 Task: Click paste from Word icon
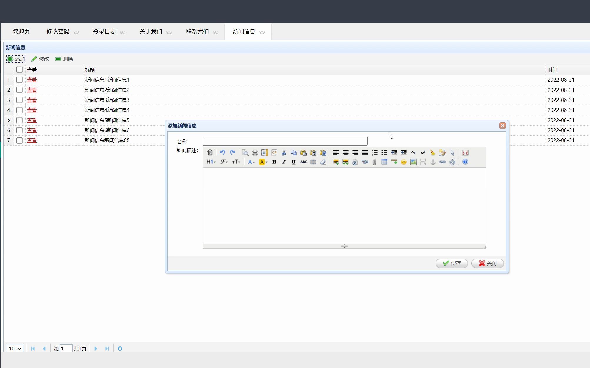coord(323,153)
